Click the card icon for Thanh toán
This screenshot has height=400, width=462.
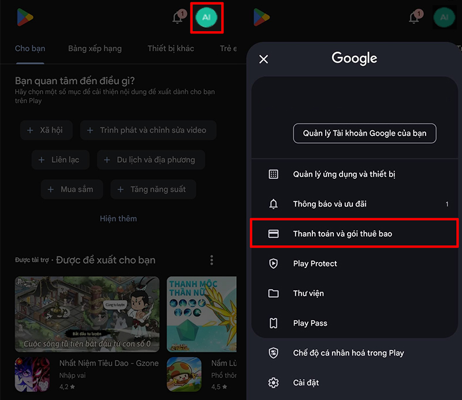(274, 234)
